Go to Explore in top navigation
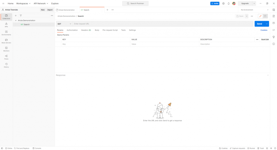This screenshot has height=150, width=277. click(55, 4)
